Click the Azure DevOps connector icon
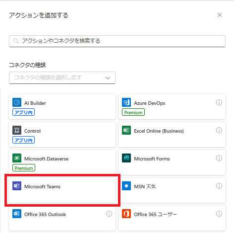 [x=126, y=102]
